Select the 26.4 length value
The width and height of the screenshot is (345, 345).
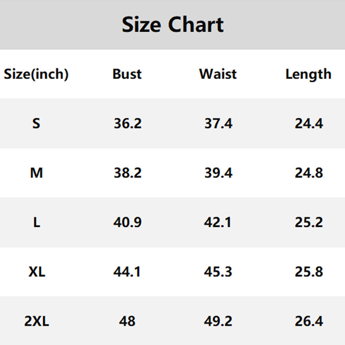(x=309, y=321)
